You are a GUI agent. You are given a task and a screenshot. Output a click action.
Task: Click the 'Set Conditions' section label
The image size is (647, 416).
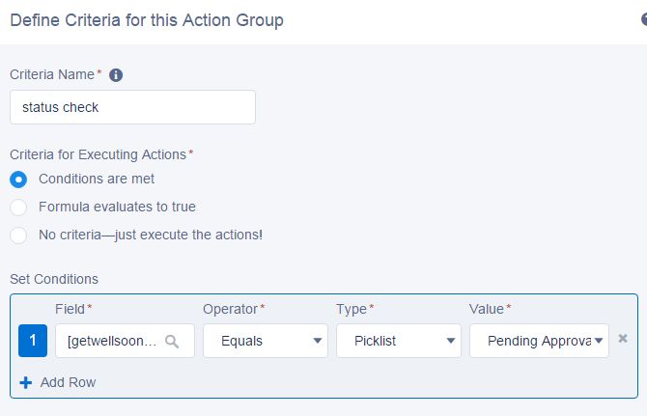(54, 279)
